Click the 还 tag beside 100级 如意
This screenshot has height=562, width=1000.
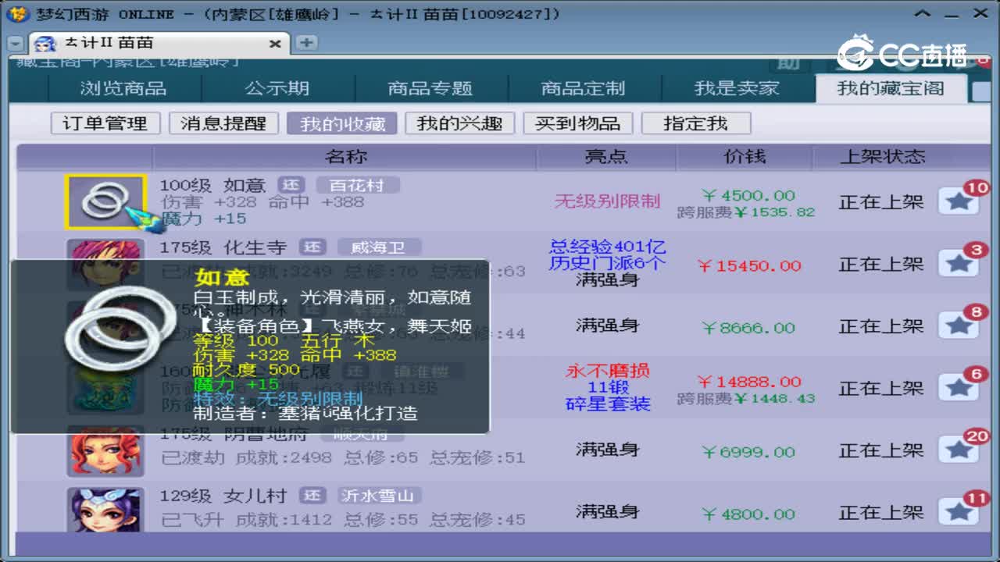[x=292, y=185]
